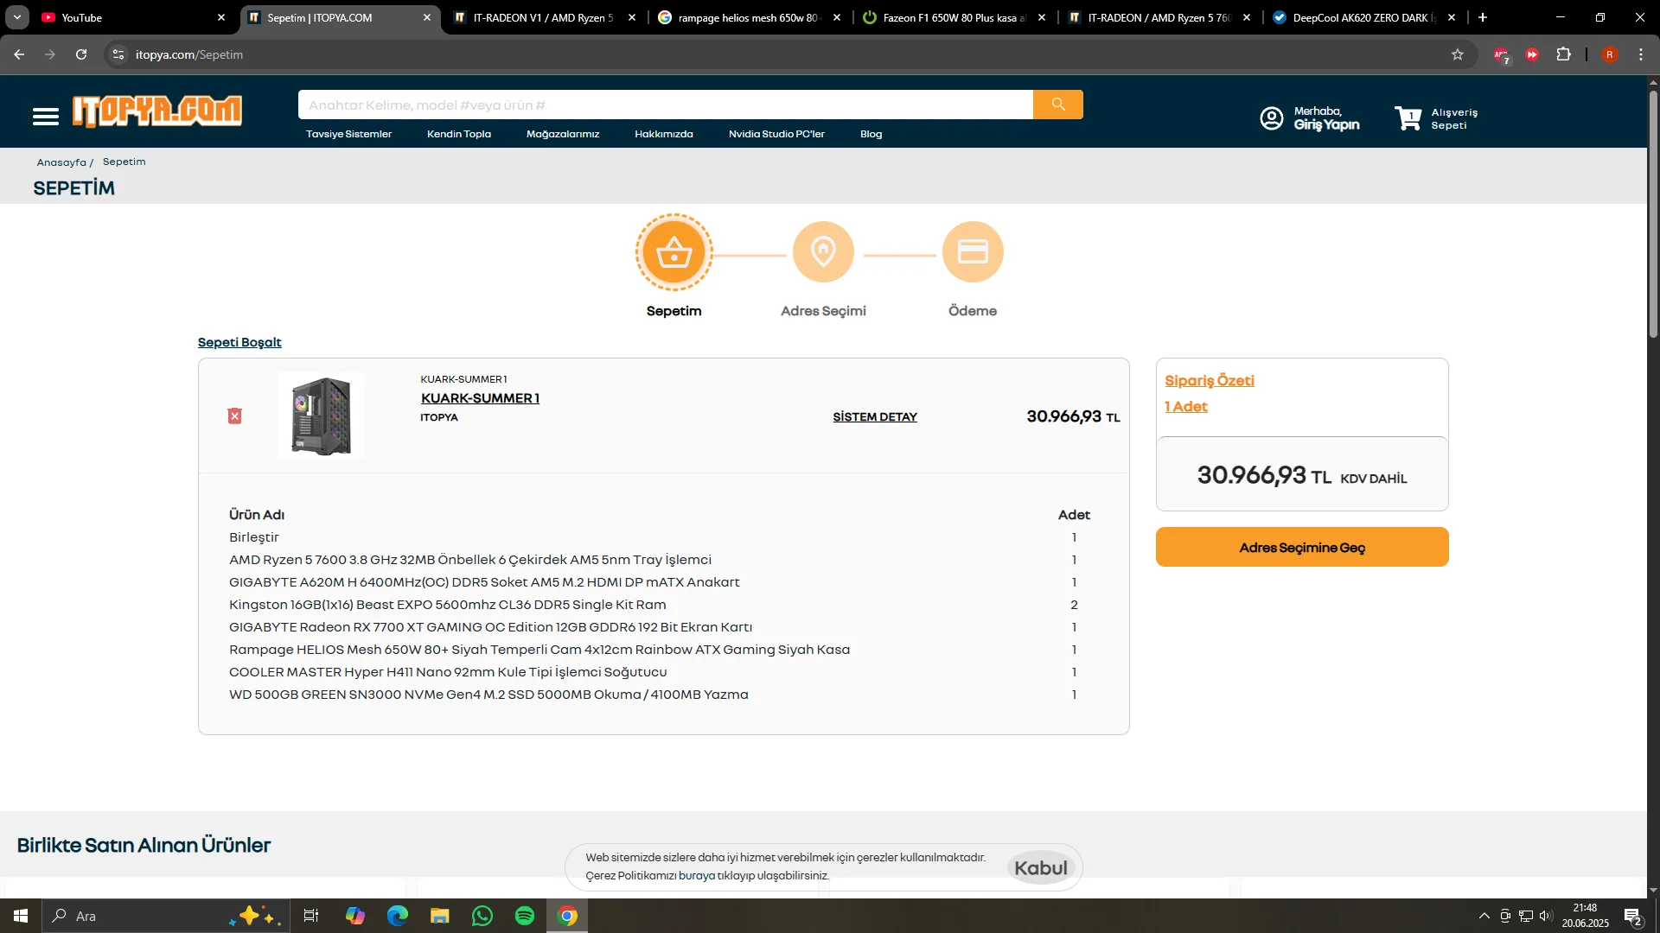Bookmark page with star icon
Screen dimensions: 1660x933
coord(1458,54)
